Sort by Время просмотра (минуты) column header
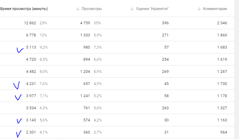Screen dimensions: 239x139 pyautogui.click(x=24, y=9)
